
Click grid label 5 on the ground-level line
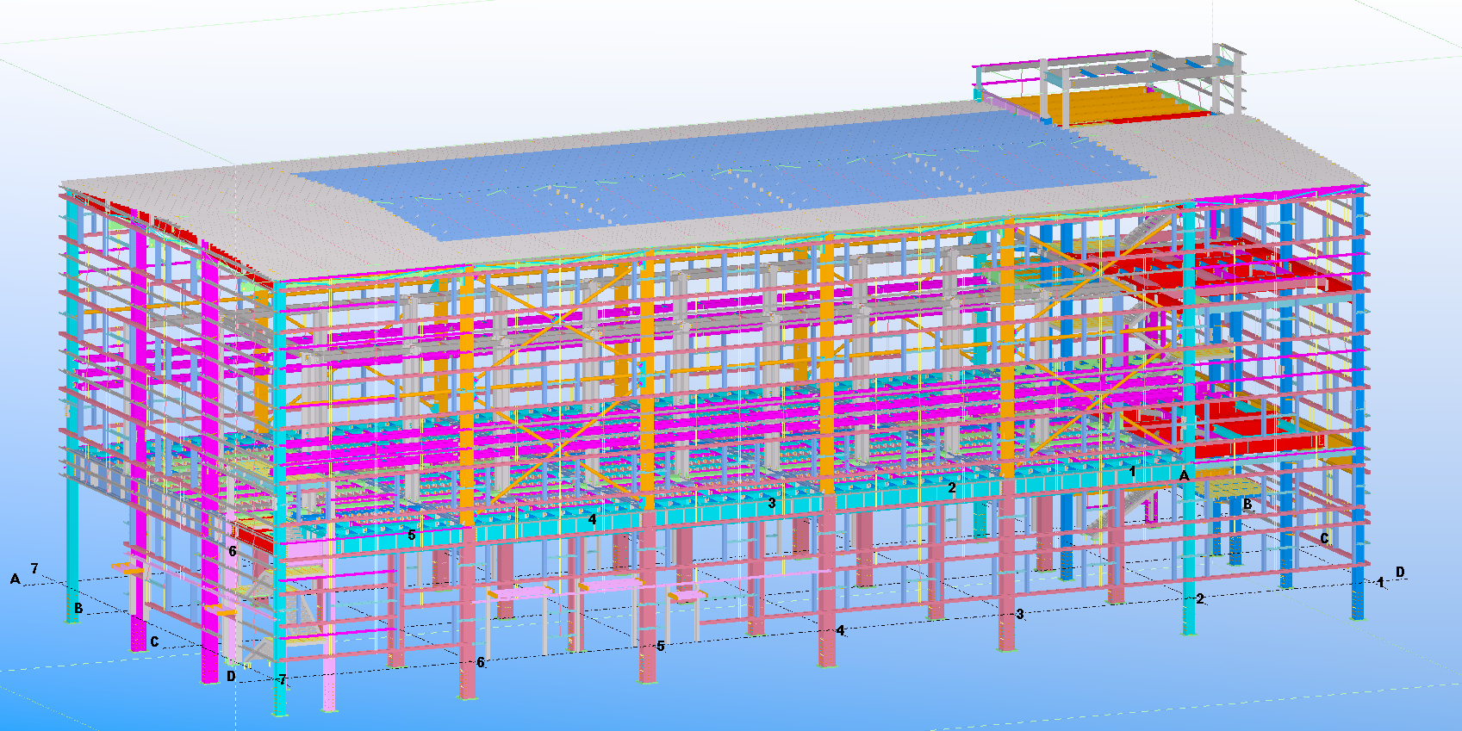pyautogui.click(x=661, y=645)
